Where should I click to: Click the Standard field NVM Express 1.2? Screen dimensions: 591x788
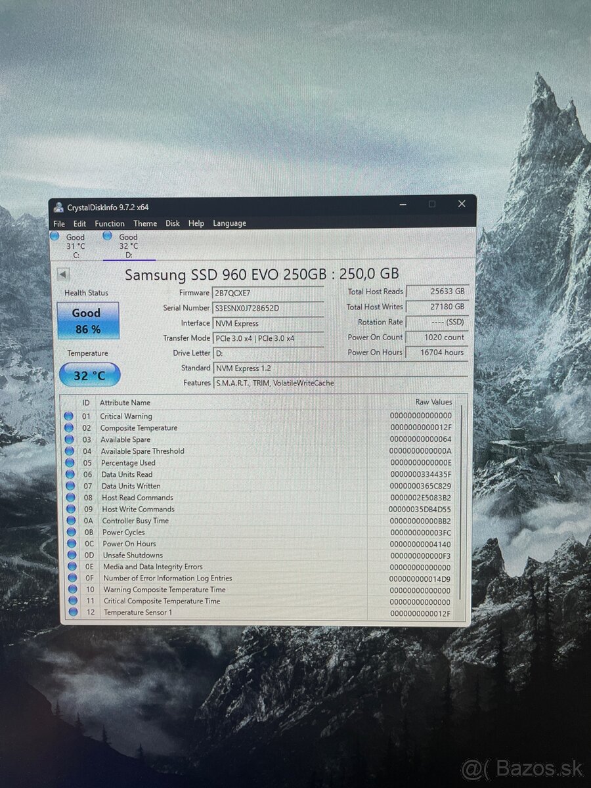[340, 368]
